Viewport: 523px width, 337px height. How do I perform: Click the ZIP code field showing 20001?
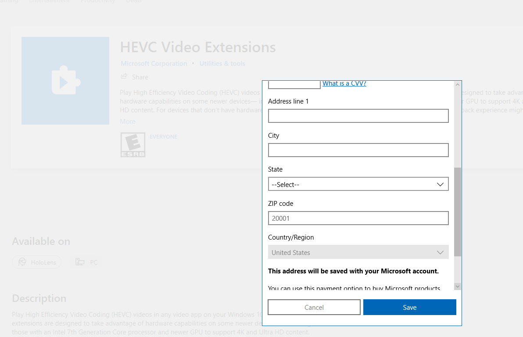[x=358, y=218]
